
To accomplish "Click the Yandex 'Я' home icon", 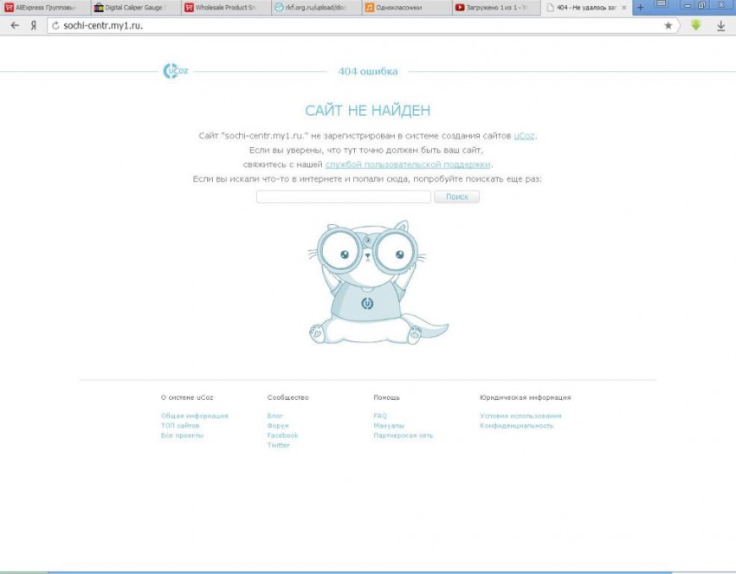I will tap(34, 26).
